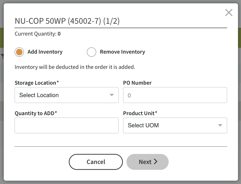Viewport: 241px width, 184px height.
Task: Select the Add Inventory radio button
Action: click(19, 52)
